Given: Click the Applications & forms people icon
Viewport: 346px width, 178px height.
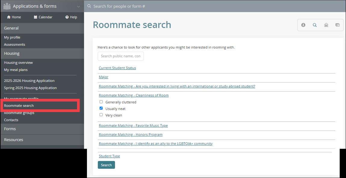Looking at the screenshot, I should pyautogui.click(x=7, y=6).
